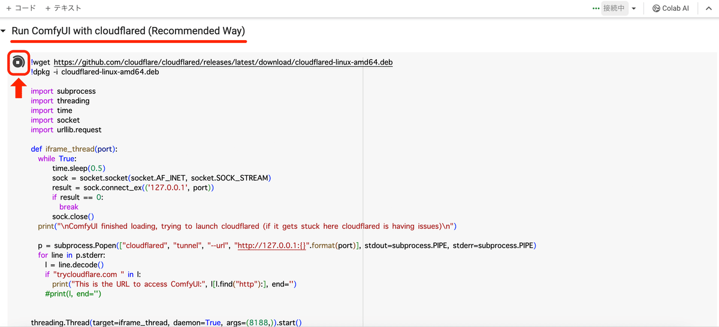
Task: Open Colab AI assistant
Action: point(670,8)
